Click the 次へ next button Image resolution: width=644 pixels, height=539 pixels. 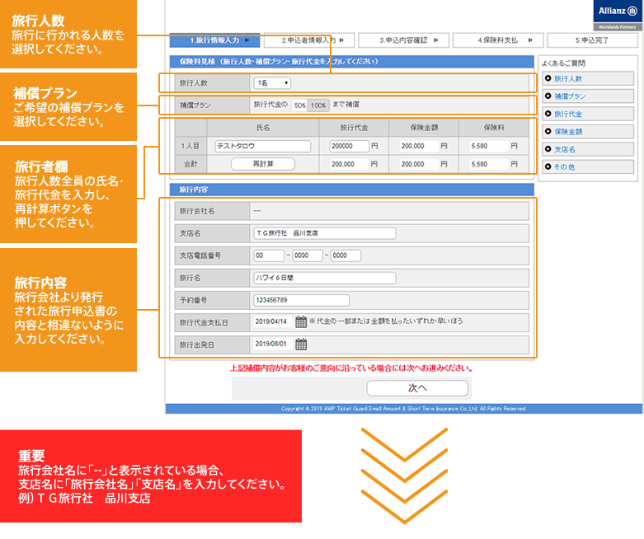pos(417,387)
